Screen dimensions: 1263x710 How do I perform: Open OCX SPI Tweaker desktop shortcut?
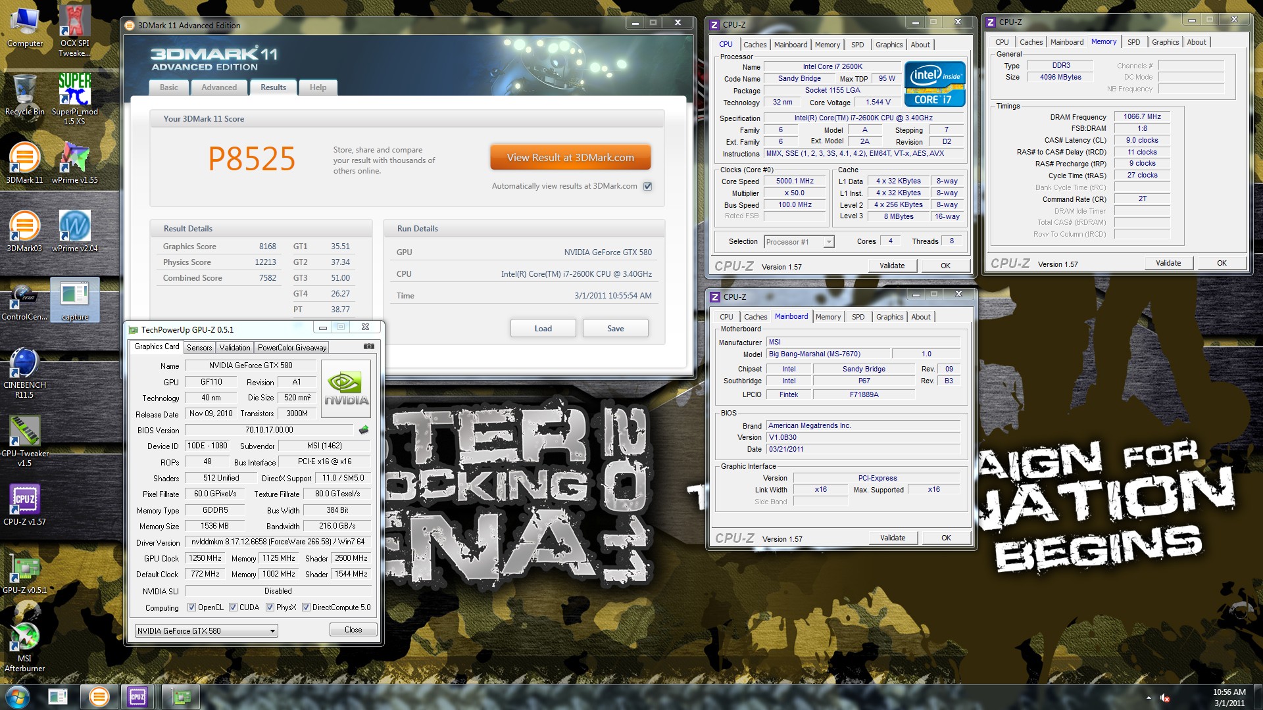pyautogui.click(x=74, y=30)
